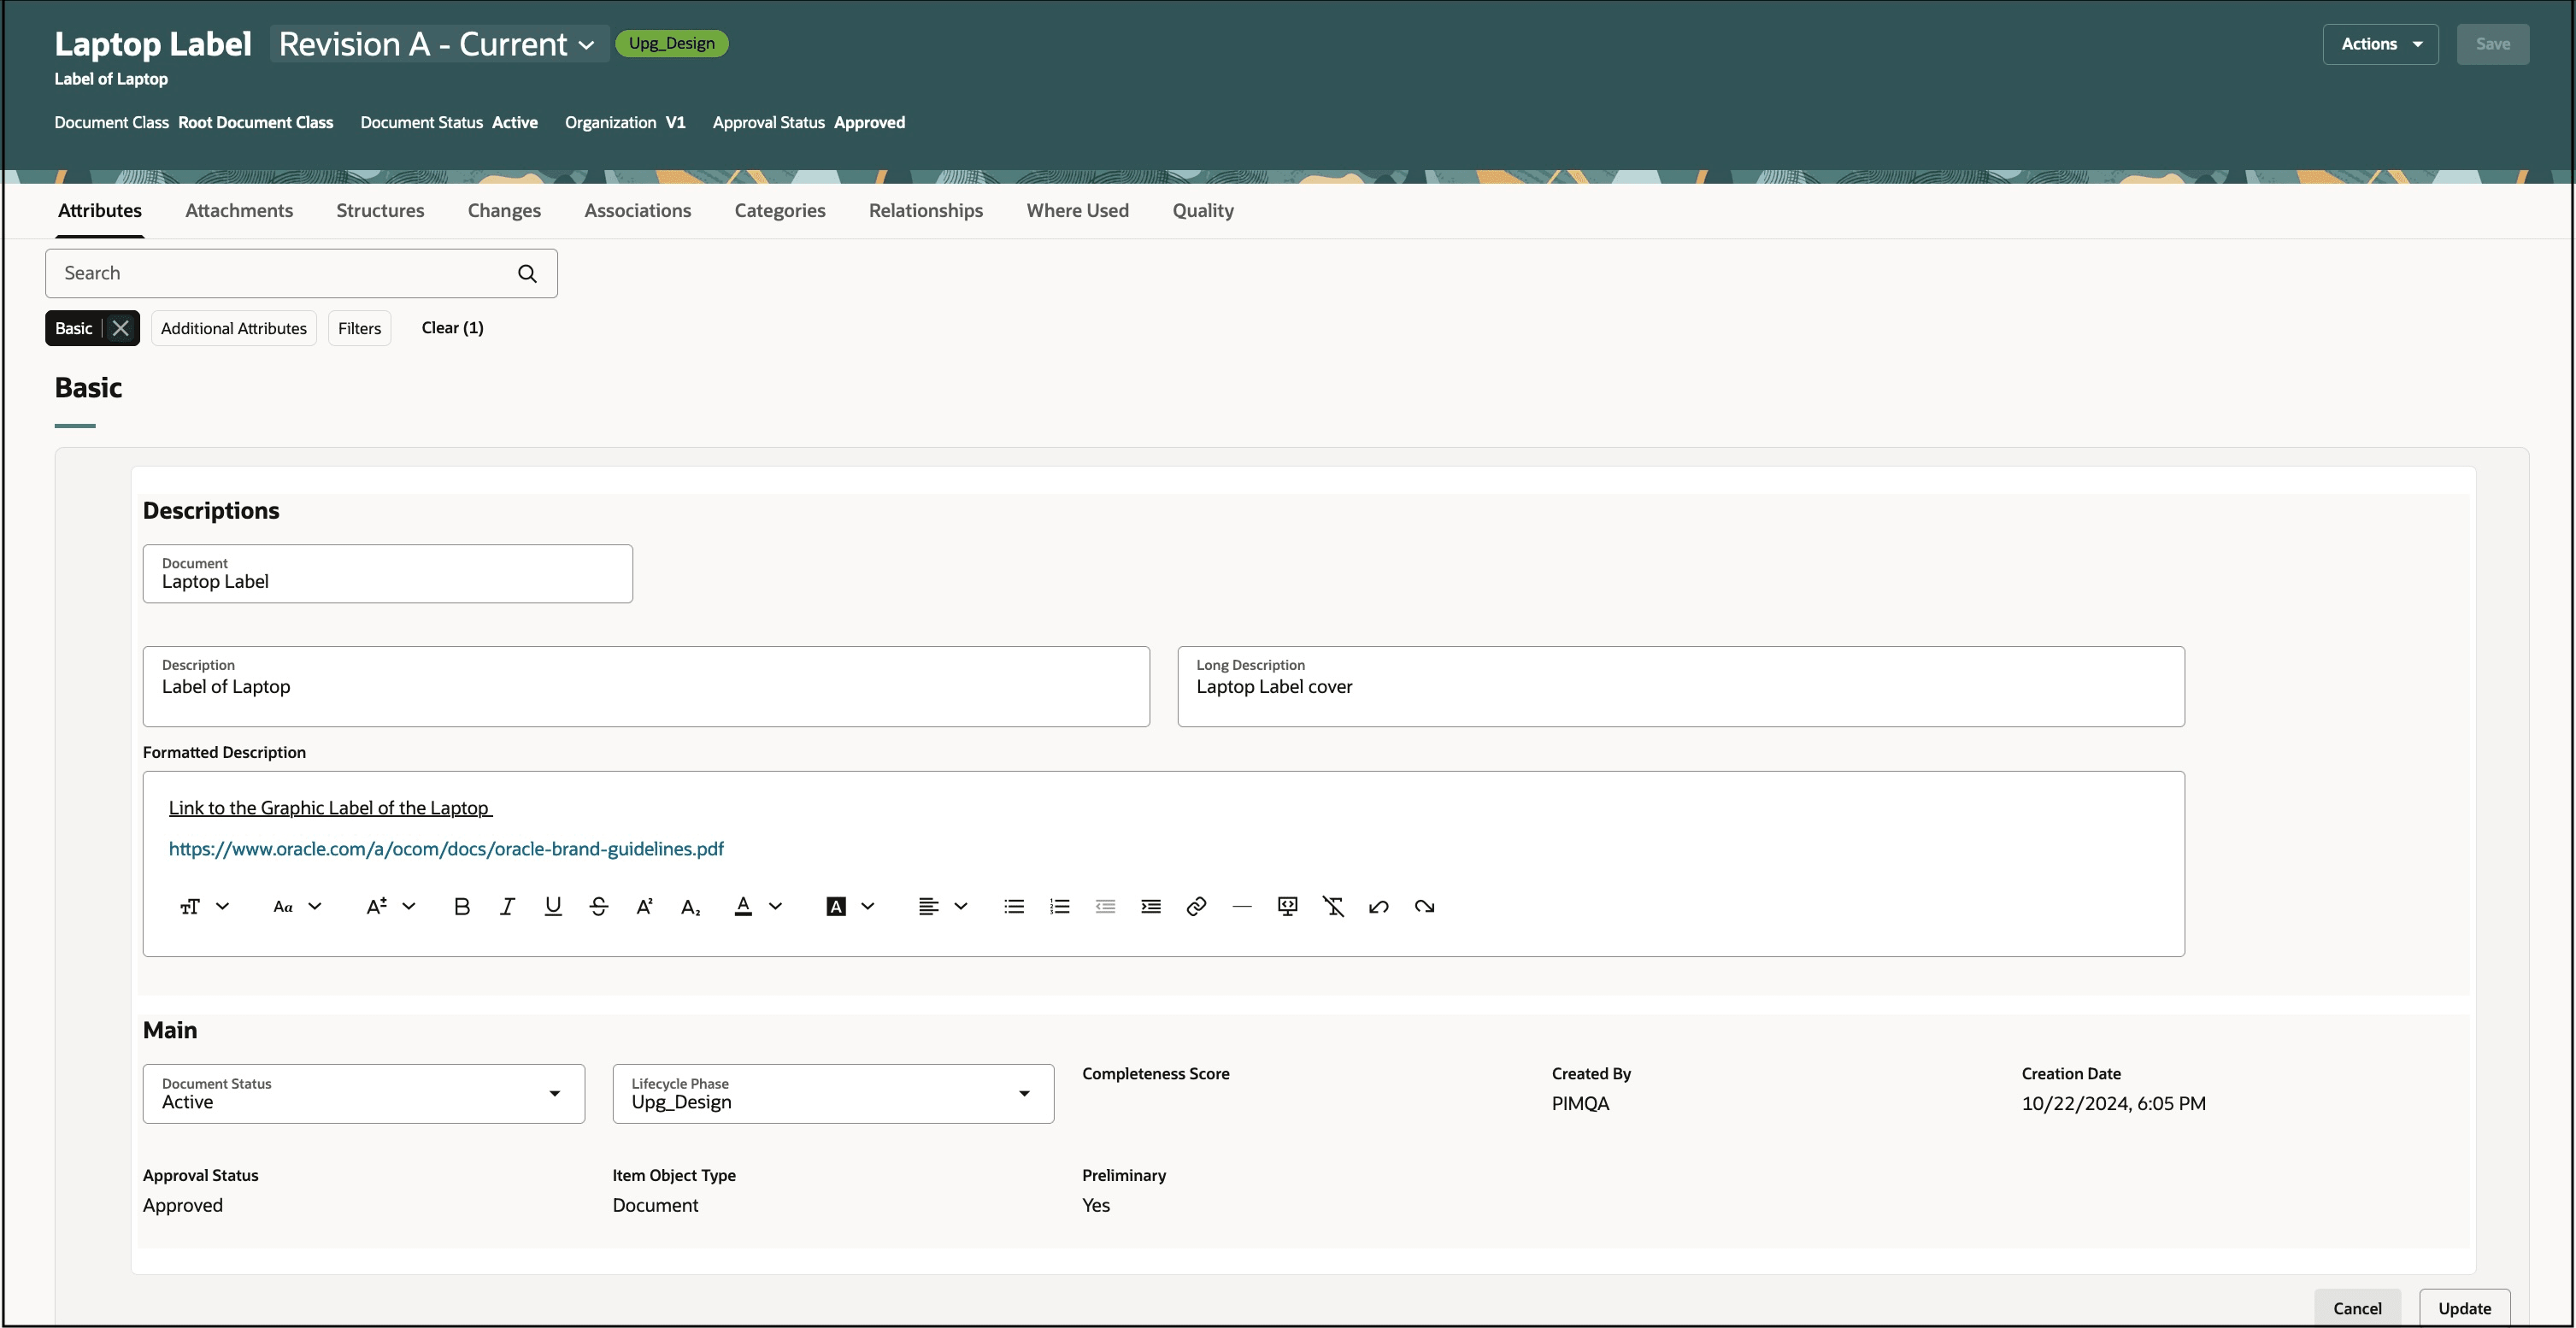Click into the attribute Search field
This screenshot has height=1328, width=2576.
tap(280, 273)
